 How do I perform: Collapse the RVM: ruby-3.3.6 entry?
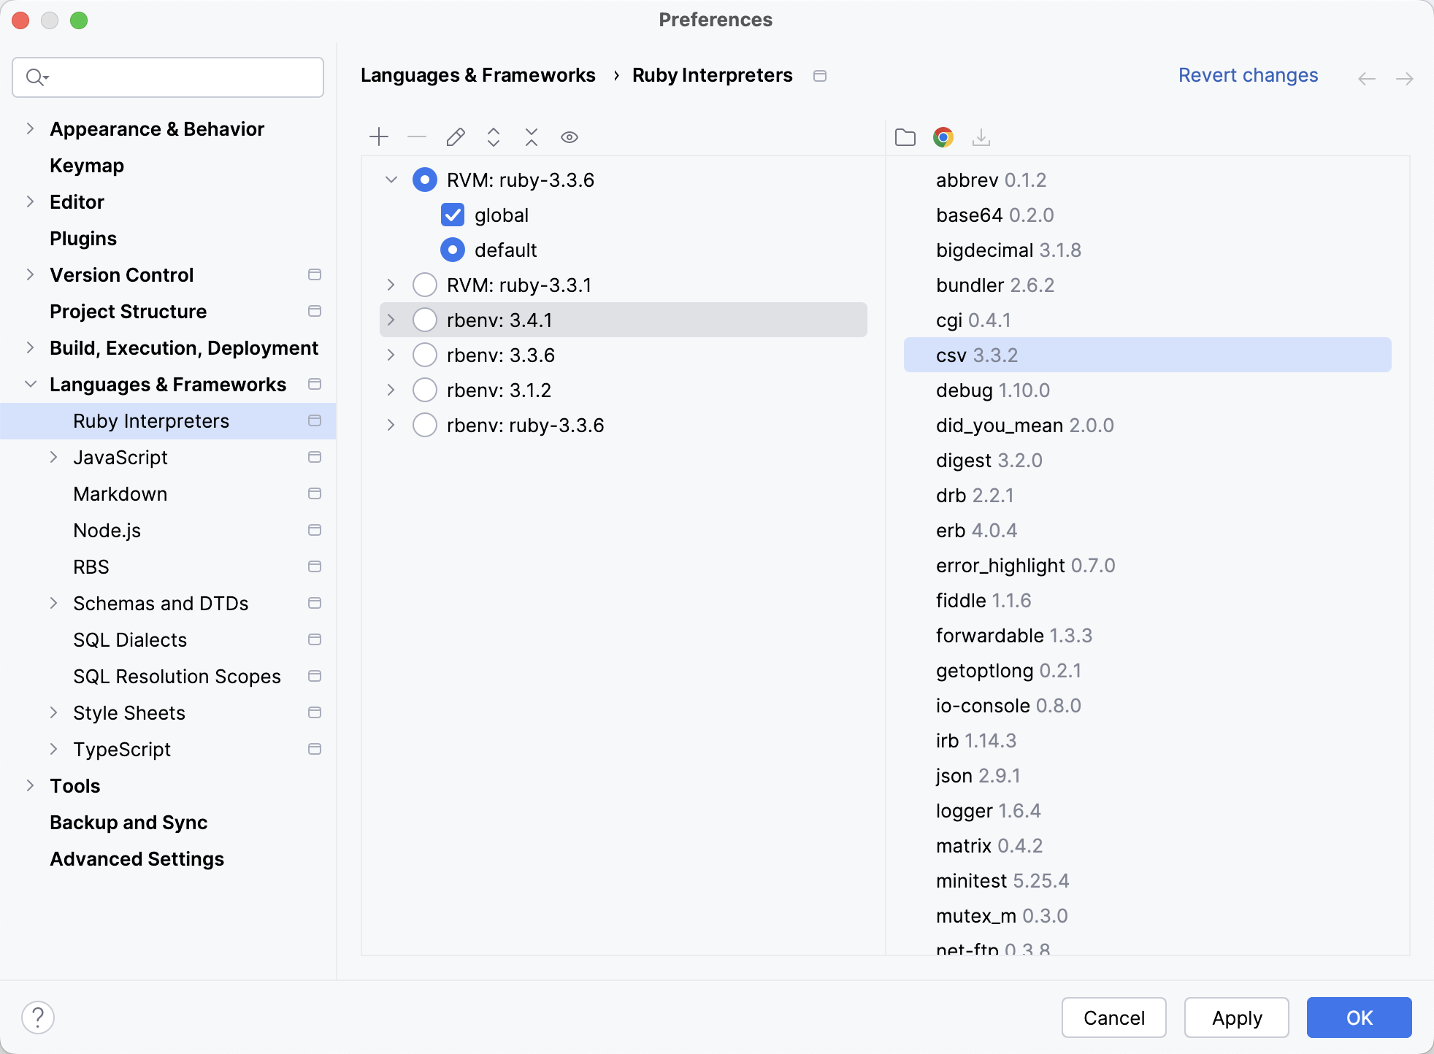point(391,180)
